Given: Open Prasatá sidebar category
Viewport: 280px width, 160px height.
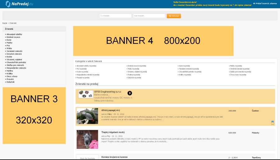Looking at the screenshot, I should [x=10, y=79].
